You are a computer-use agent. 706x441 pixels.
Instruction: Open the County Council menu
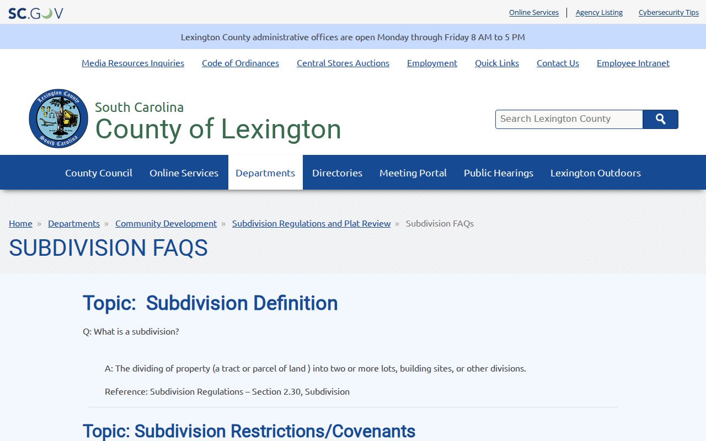tap(99, 173)
